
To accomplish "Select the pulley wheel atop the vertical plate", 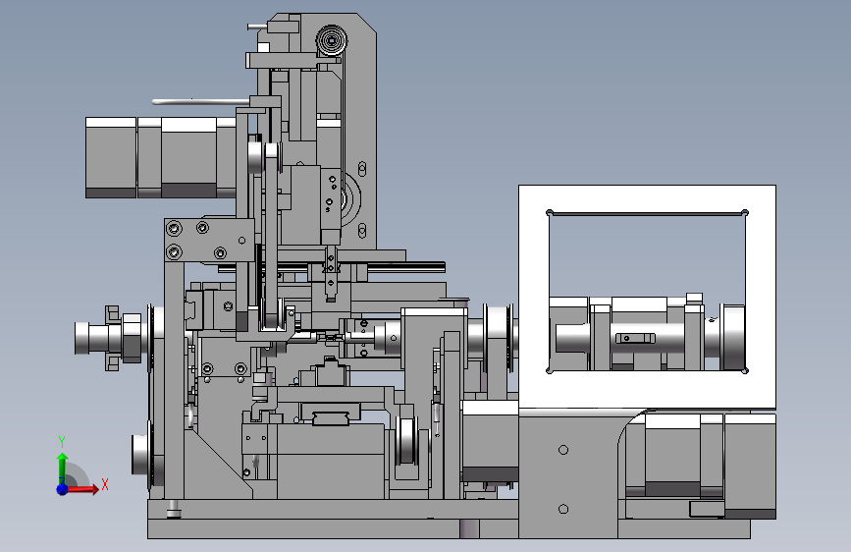I will pos(331,40).
